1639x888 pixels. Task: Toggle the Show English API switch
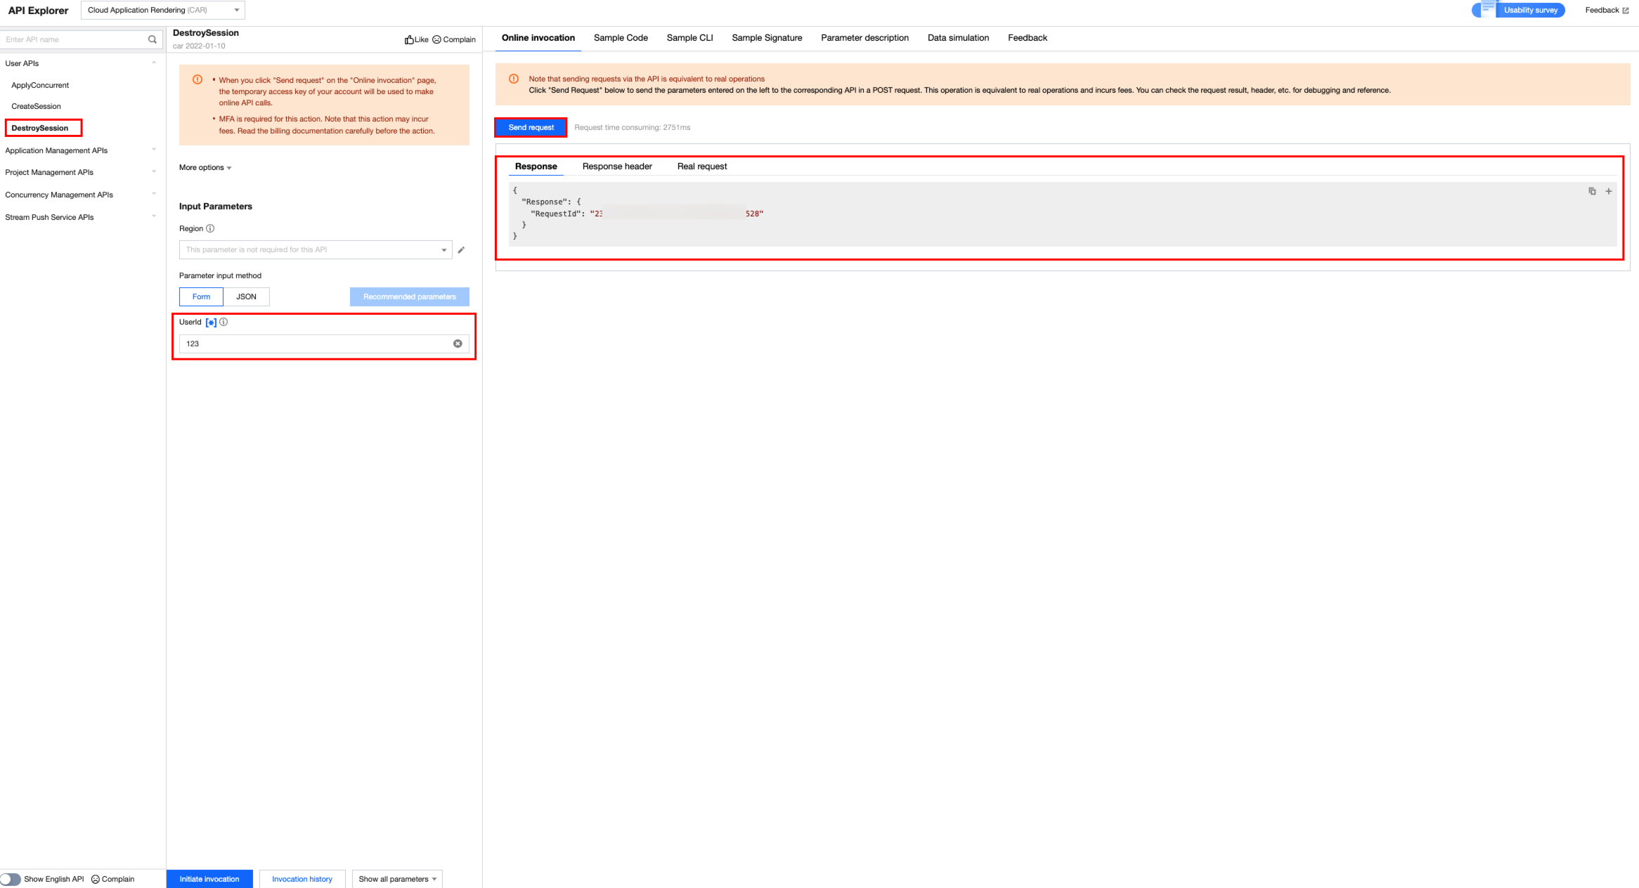point(11,879)
